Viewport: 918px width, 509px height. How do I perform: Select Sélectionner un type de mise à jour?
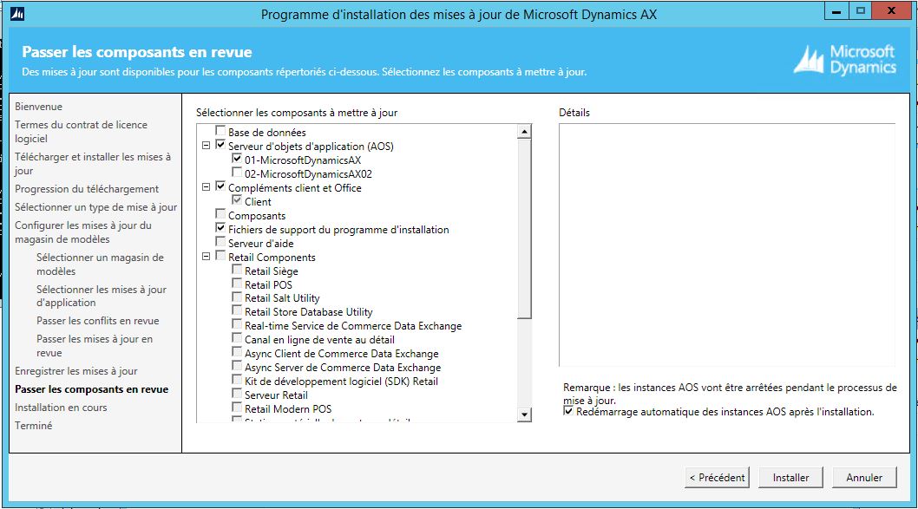96,207
